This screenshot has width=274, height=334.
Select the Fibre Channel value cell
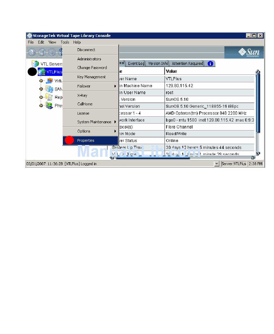[x=209, y=127]
